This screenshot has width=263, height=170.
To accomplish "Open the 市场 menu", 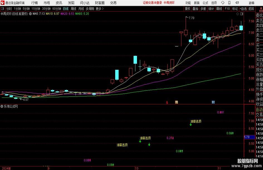I will tap(47, 3).
